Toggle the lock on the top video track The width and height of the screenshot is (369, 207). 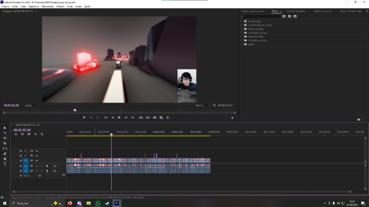click(20, 151)
